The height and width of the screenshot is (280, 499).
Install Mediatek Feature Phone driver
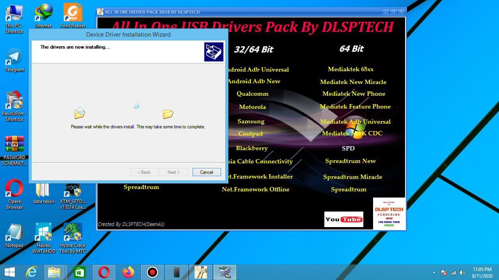(x=355, y=107)
